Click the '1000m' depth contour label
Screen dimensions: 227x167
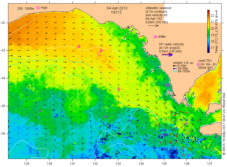click(30, 9)
